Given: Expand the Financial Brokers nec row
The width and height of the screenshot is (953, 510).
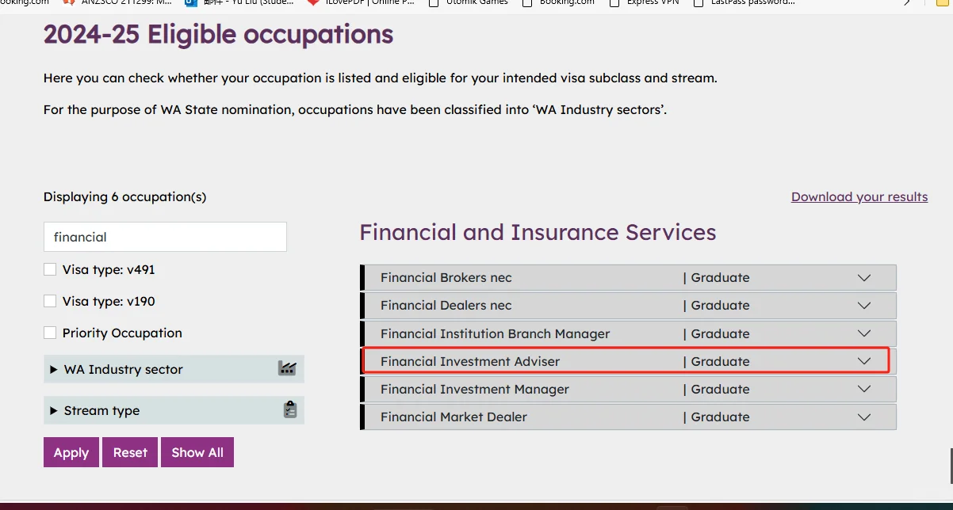Looking at the screenshot, I should click(x=628, y=277).
